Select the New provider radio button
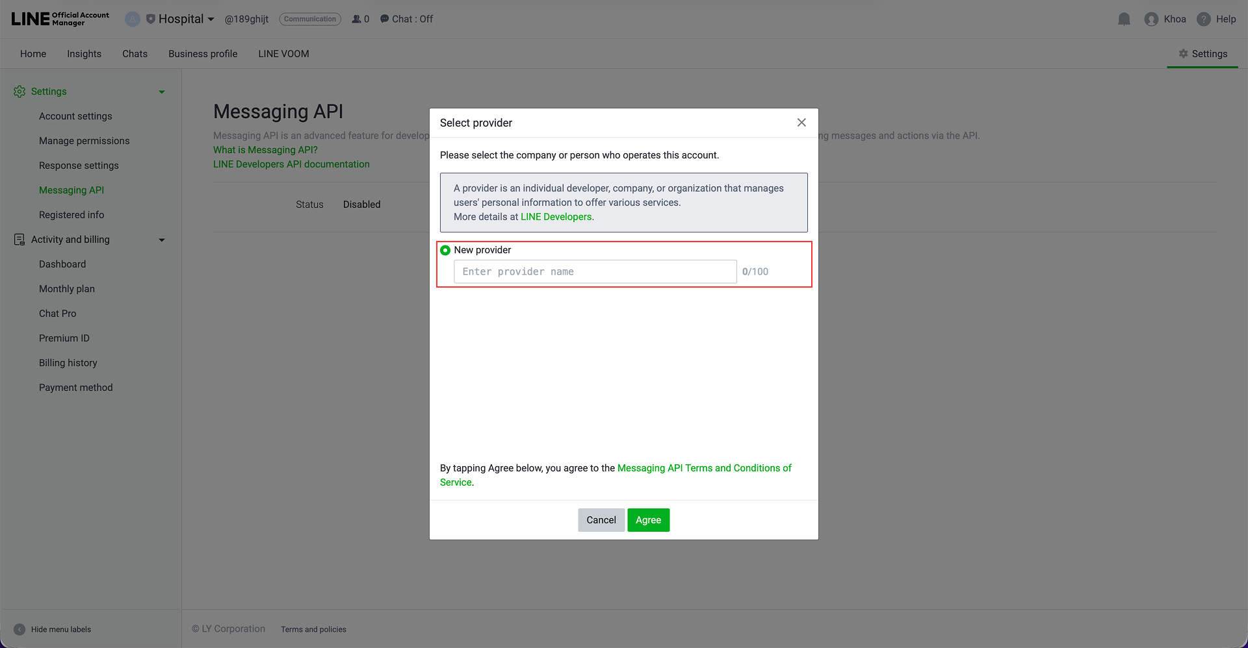The height and width of the screenshot is (648, 1248). pos(445,250)
